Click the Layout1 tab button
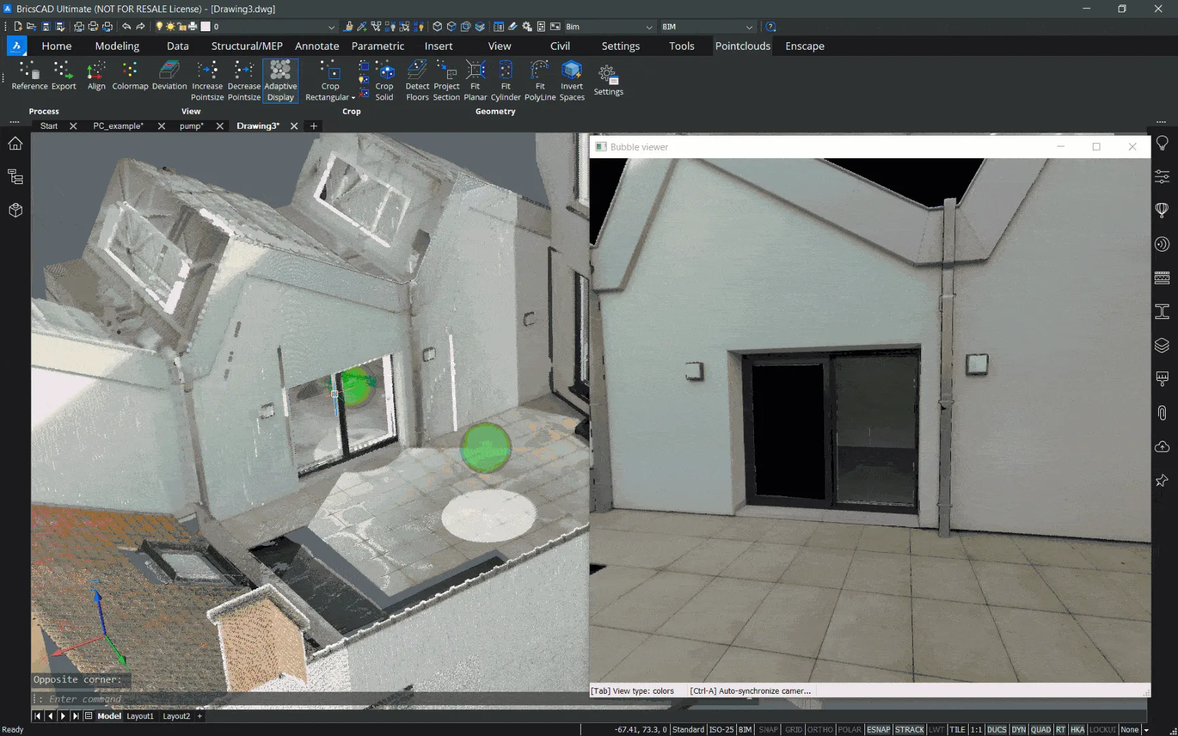Screen dimensions: 1178x736 click(140, 716)
